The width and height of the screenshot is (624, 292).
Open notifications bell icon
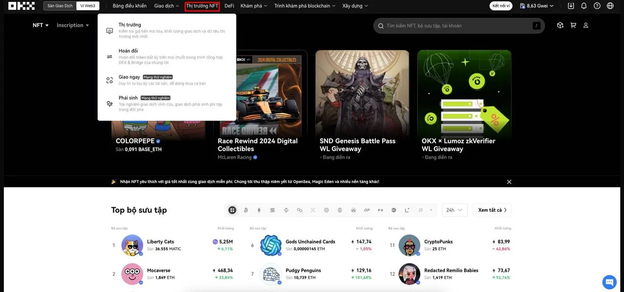pyautogui.click(x=584, y=6)
